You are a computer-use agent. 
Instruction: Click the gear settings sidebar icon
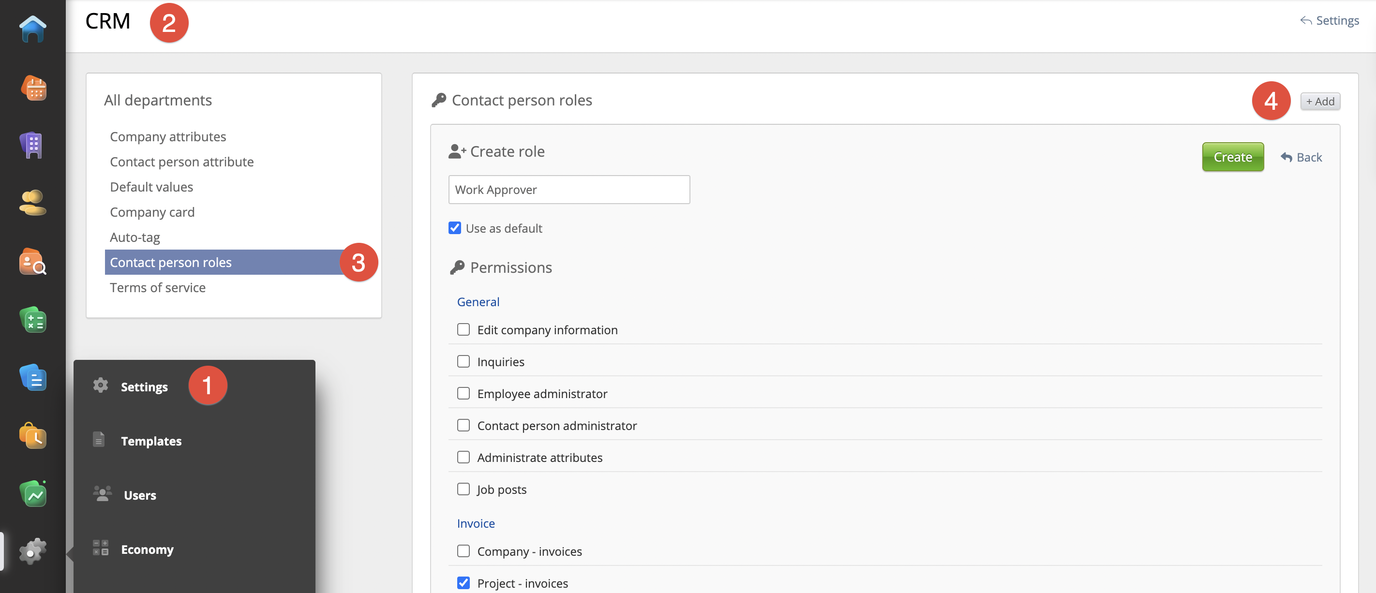coord(32,551)
